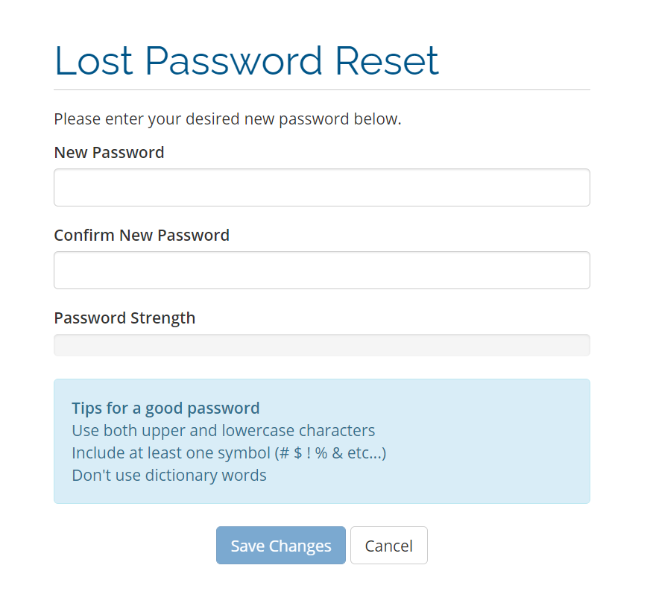Viewport: 647px width, 612px height.
Task: Click the "Tips for a good password" heading
Action: (x=165, y=408)
